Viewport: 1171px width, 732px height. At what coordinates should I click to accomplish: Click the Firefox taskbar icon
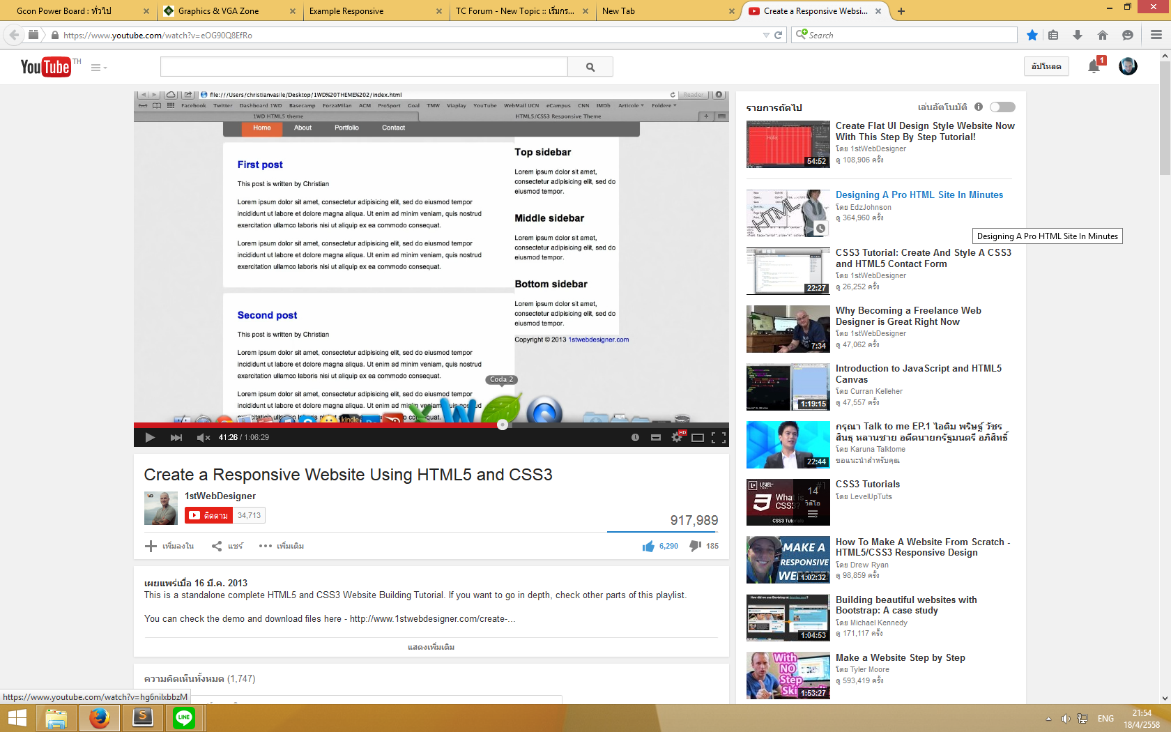tap(100, 718)
